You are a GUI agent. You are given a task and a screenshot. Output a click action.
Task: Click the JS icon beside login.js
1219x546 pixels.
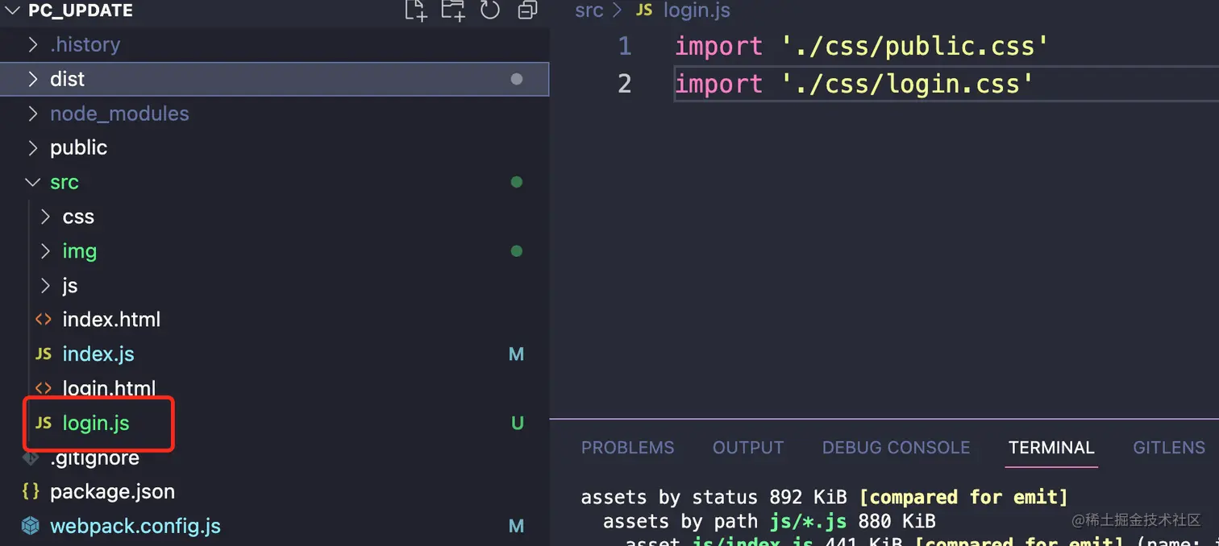44,423
